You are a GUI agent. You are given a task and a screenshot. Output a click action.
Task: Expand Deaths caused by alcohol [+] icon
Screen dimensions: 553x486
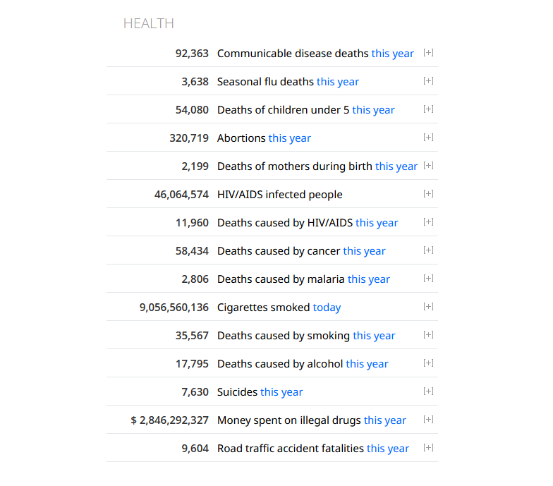click(x=428, y=363)
